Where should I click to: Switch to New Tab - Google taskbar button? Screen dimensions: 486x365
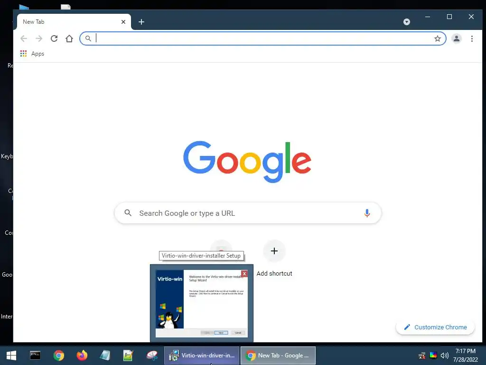(278, 355)
